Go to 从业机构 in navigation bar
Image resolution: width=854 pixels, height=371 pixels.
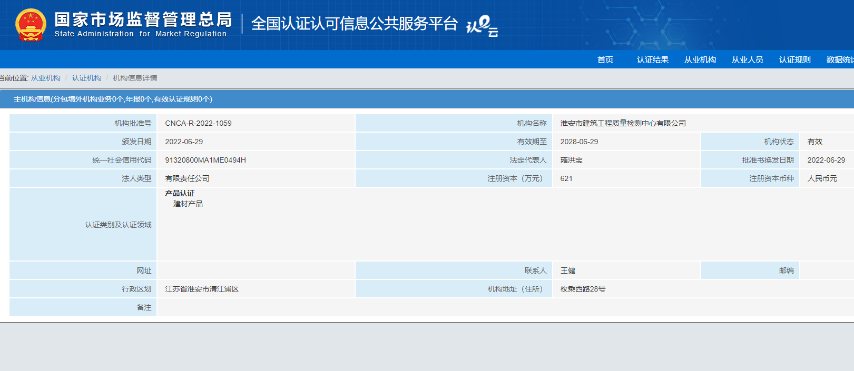tap(700, 59)
